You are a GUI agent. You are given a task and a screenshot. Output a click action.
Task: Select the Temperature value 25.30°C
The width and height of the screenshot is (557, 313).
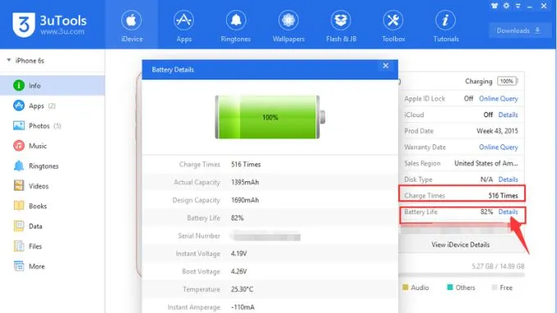242,289
